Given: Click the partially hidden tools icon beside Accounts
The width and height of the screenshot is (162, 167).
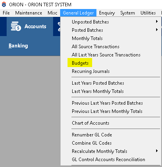Looking at the screenshot, I should pos(59,27).
